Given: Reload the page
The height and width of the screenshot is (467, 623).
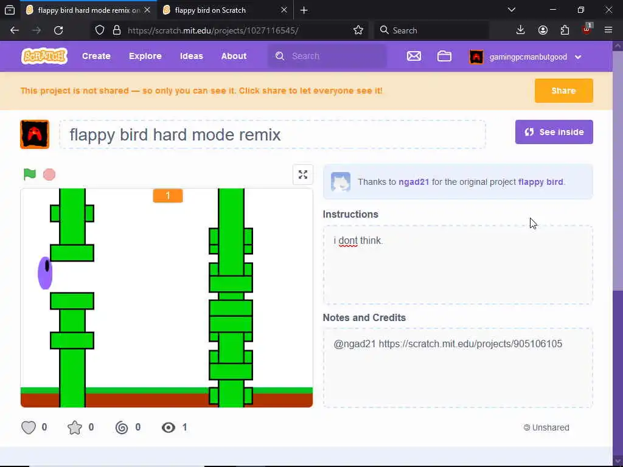Looking at the screenshot, I should pos(58,30).
